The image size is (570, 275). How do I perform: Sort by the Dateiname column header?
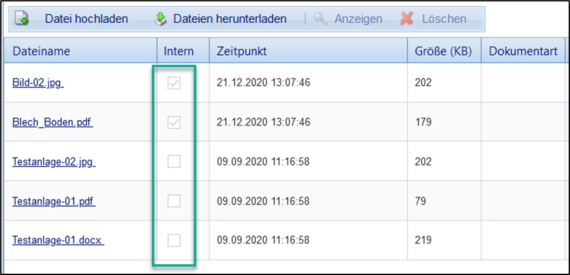41,51
